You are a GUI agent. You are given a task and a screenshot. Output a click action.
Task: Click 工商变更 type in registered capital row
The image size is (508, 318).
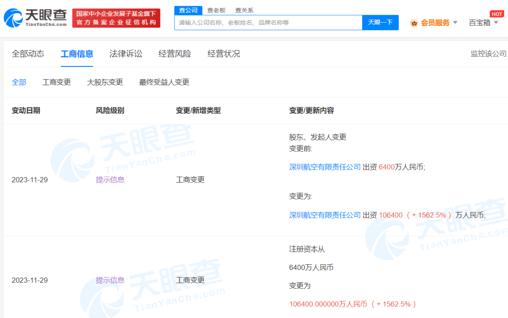190,280
